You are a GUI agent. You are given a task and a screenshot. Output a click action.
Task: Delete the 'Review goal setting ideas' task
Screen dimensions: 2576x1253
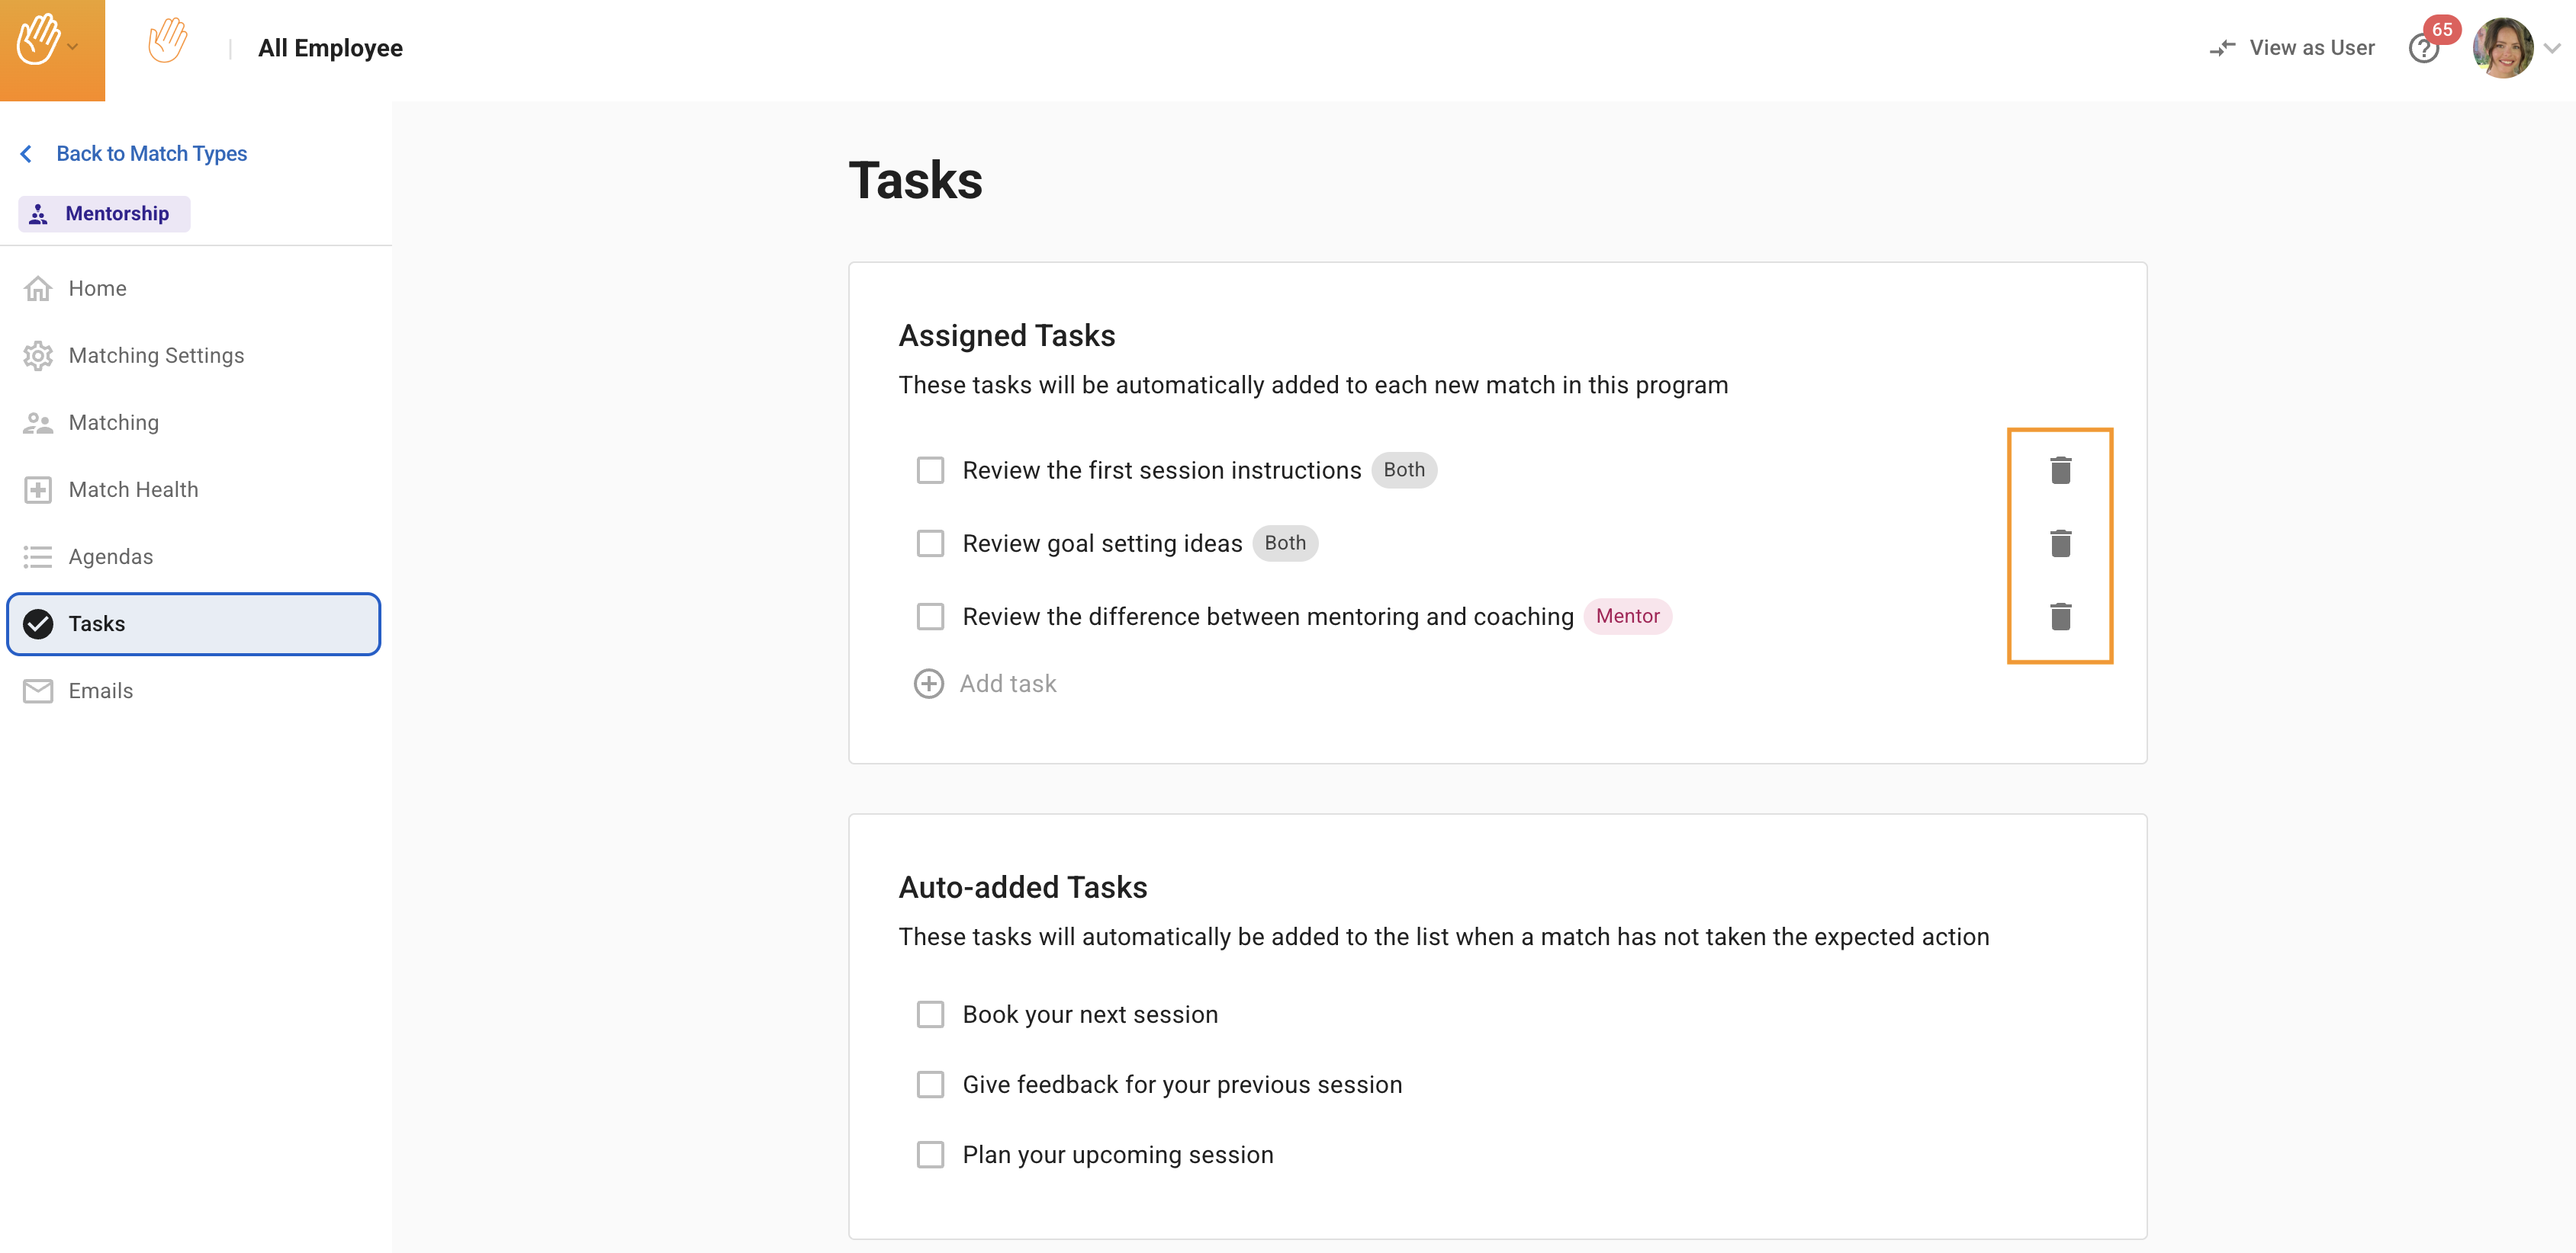pyautogui.click(x=2060, y=543)
